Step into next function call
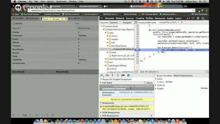 (112, 75)
